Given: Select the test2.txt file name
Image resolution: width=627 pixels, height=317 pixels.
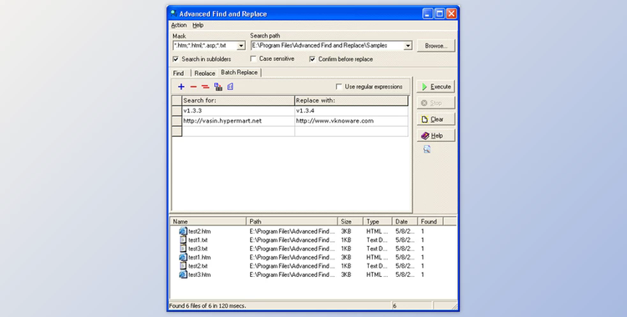Looking at the screenshot, I should click(x=198, y=266).
